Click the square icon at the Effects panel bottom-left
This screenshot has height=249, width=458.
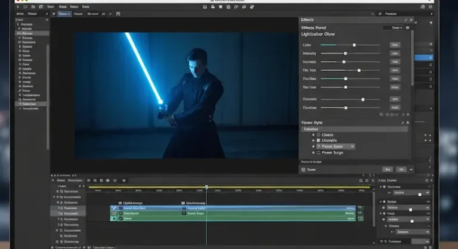pos(304,169)
